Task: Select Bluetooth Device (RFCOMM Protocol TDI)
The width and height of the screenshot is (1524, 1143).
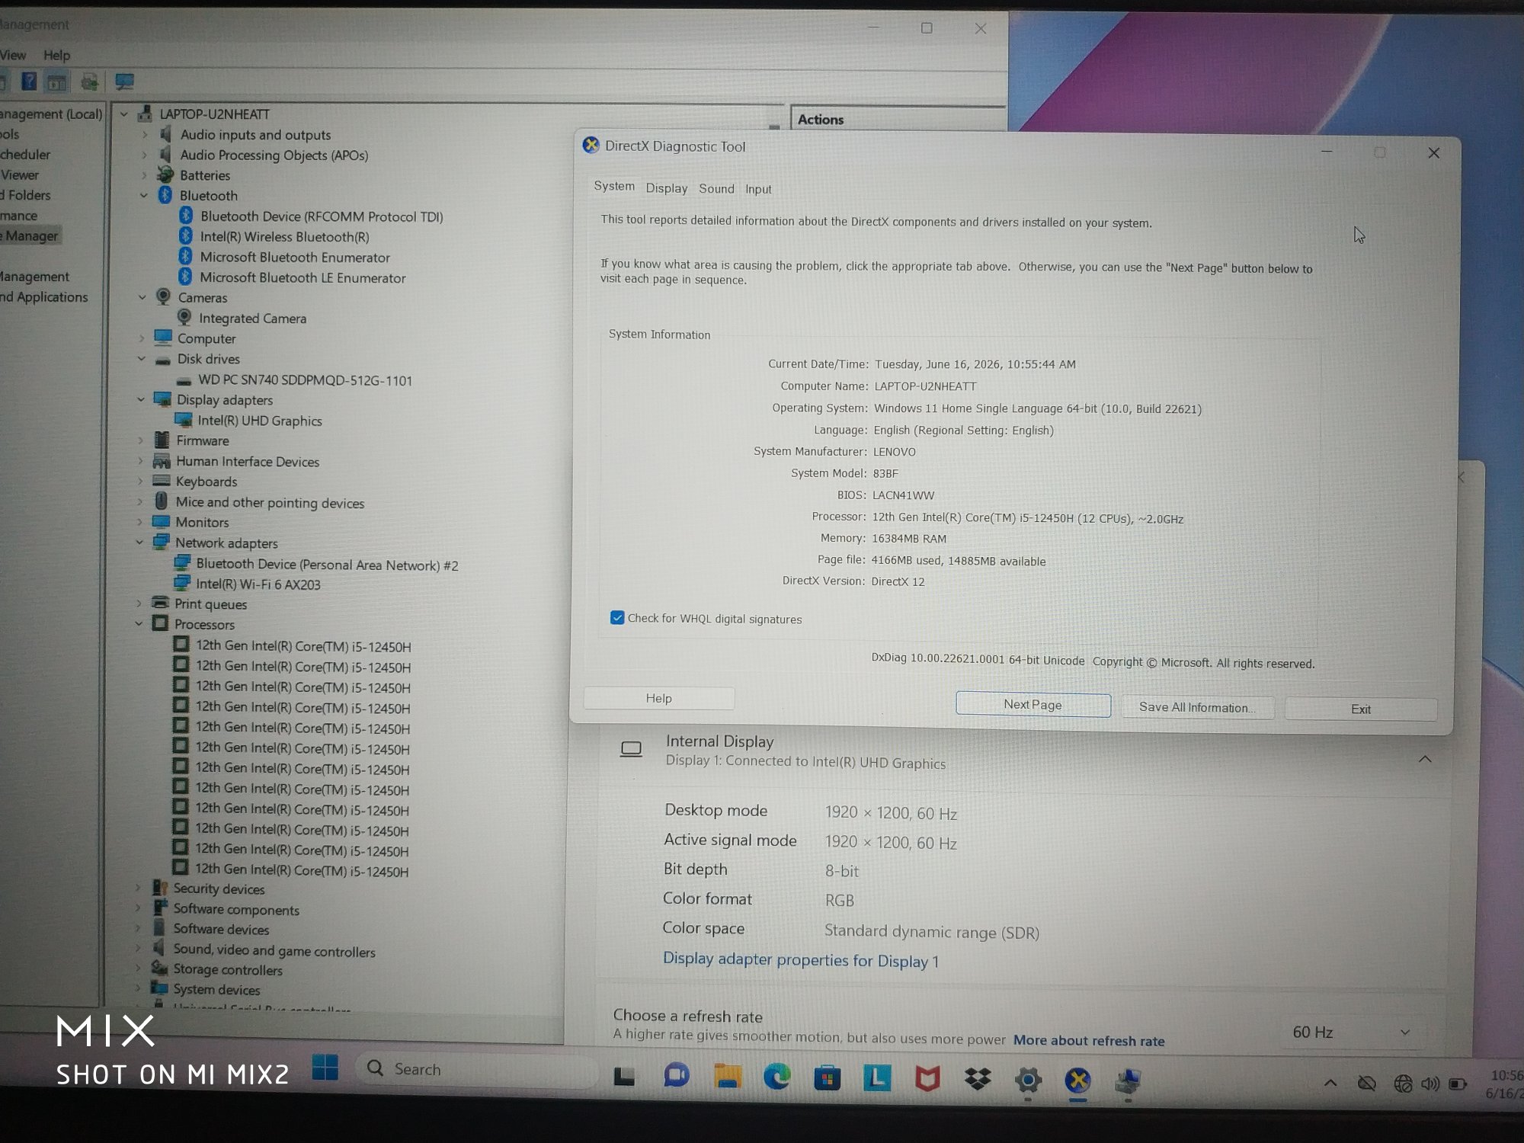Action: tap(321, 216)
